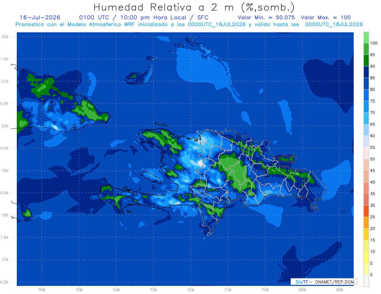The width and height of the screenshot is (381, 294).
Task: Click the legend value '100'
Action: coord(374,43)
